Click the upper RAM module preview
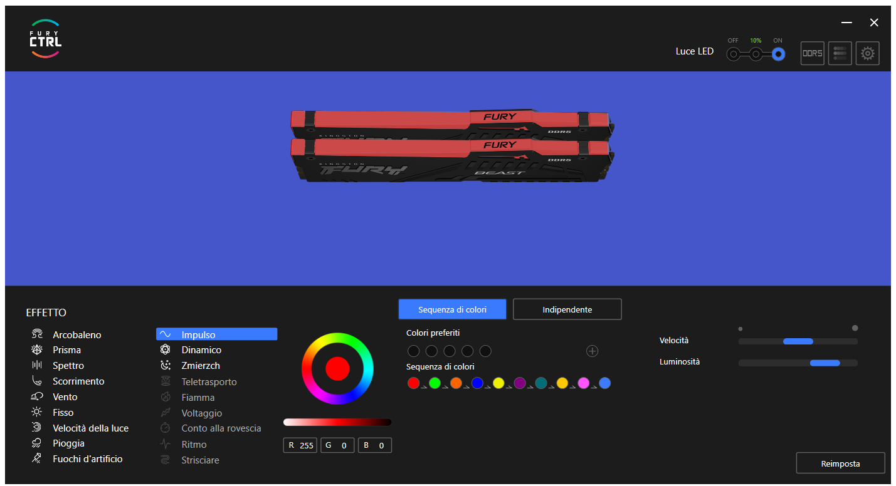This screenshot has height=486, width=896. [451, 124]
